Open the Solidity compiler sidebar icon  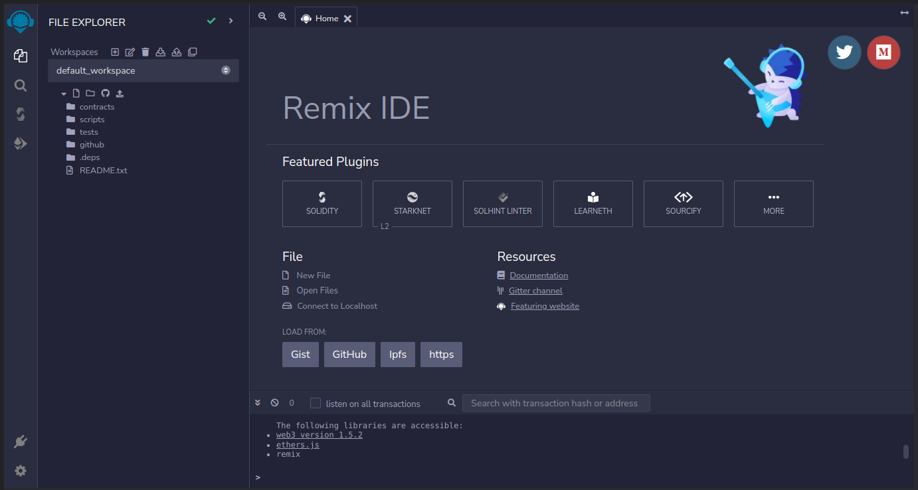(21, 114)
